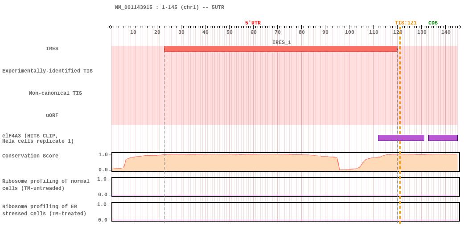Click the Conservation Score track label
The width and height of the screenshot is (468, 226).
pos(30,156)
